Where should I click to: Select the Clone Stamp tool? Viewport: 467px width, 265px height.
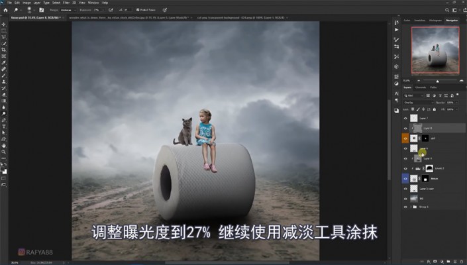pos(3,82)
